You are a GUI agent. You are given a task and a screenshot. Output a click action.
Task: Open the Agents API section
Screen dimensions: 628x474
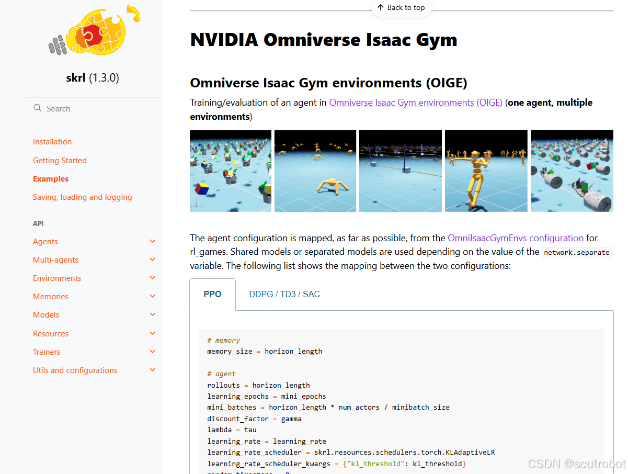45,242
